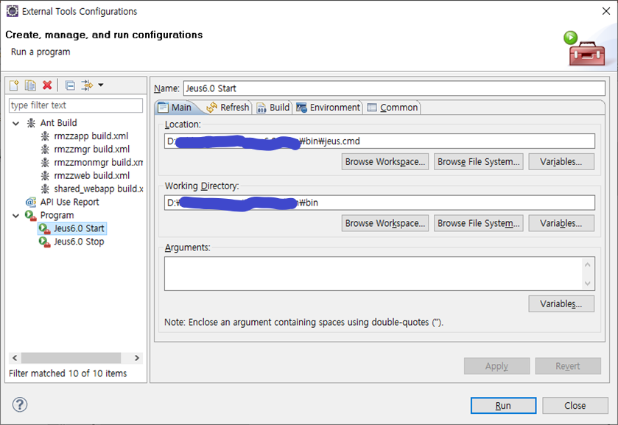
Task: Select the Ant Build category
Action: 58,123
